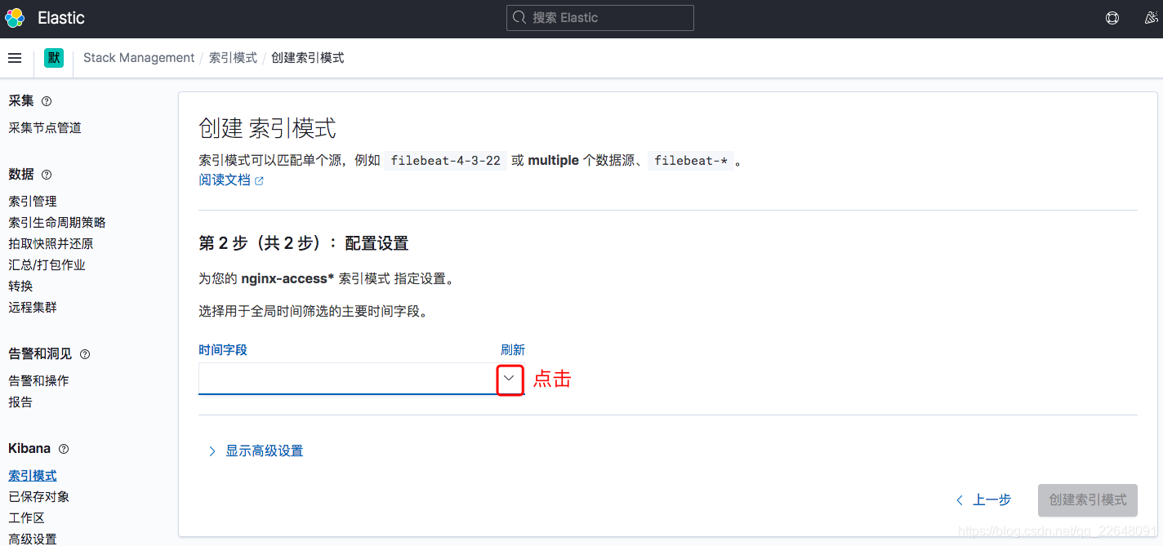Open the 阅读文档 documentation link

tap(225, 180)
